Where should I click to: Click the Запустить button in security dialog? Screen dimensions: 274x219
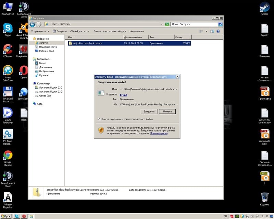click(x=149, y=112)
